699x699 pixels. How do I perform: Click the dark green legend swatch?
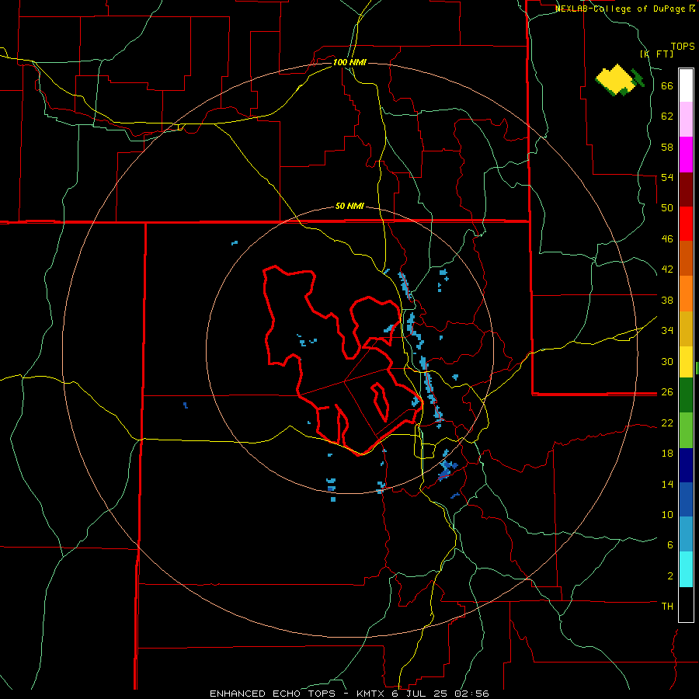pos(686,395)
